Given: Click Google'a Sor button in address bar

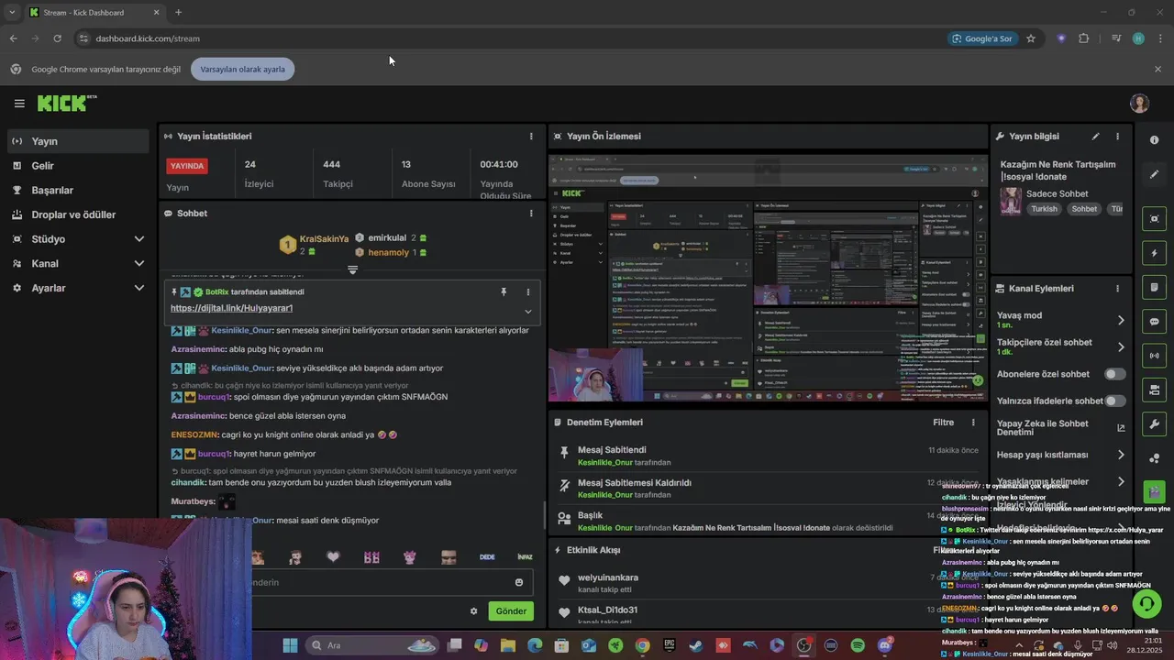Looking at the screenshot, I should coord(981,38).
